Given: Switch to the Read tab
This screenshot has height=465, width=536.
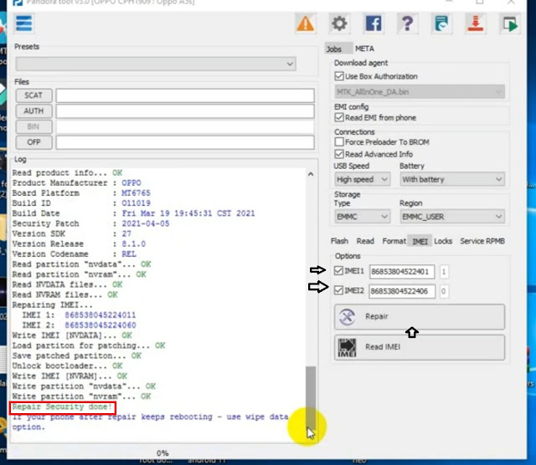Looking at the screenshot, I should [x=365, y=241].
